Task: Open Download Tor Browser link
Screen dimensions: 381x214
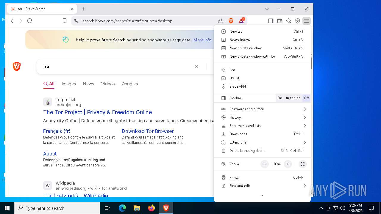Action: click(148, 131)
